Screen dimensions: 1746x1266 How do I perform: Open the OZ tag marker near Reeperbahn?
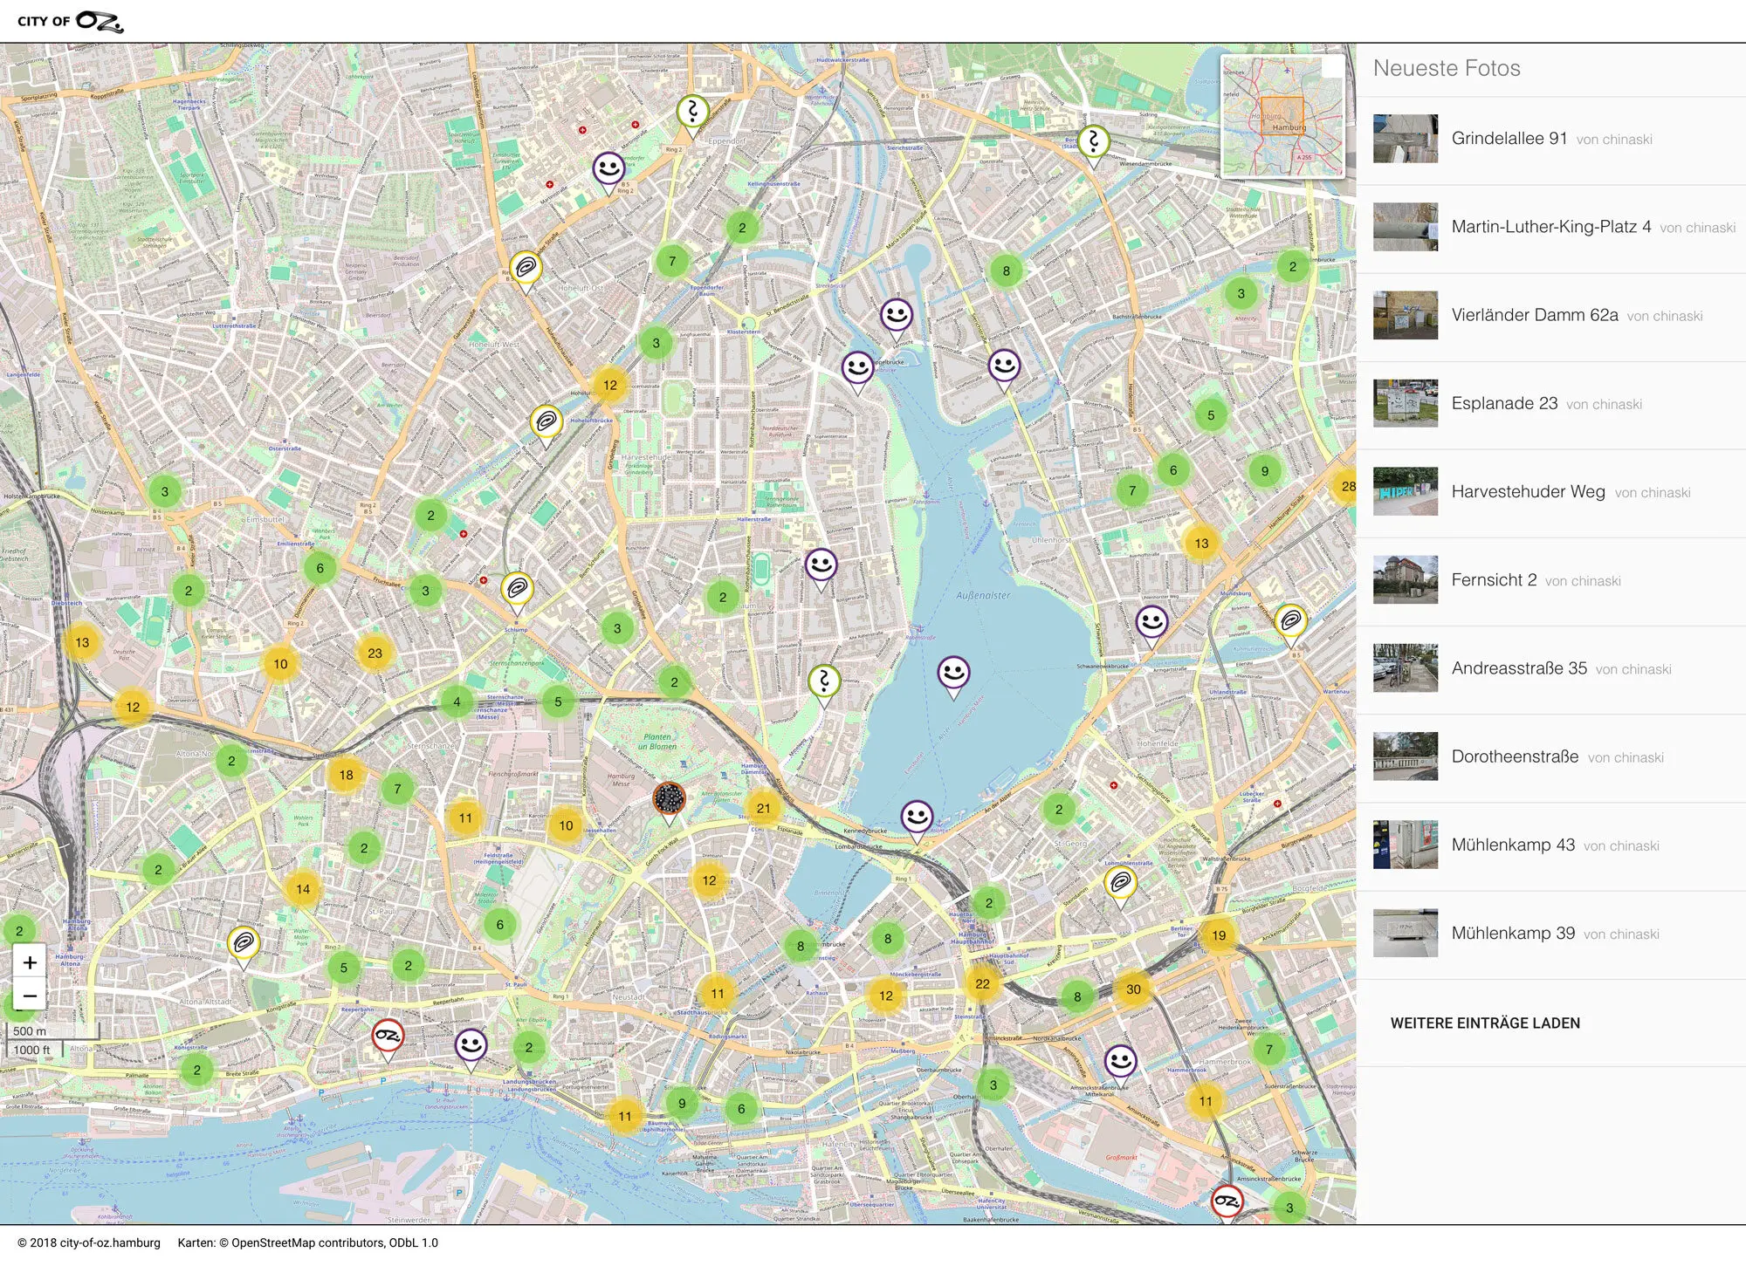[388, 1037]
